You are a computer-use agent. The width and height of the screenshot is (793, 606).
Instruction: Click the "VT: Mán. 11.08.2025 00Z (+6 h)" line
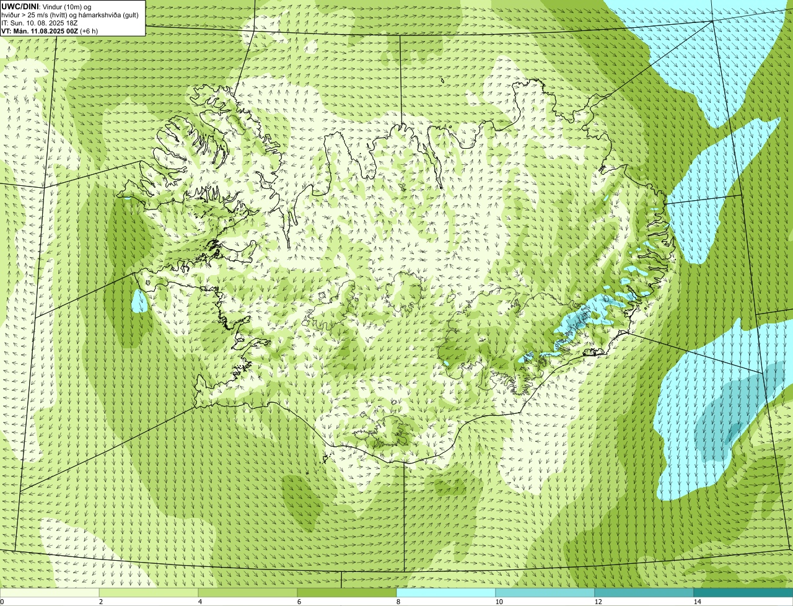50,31
